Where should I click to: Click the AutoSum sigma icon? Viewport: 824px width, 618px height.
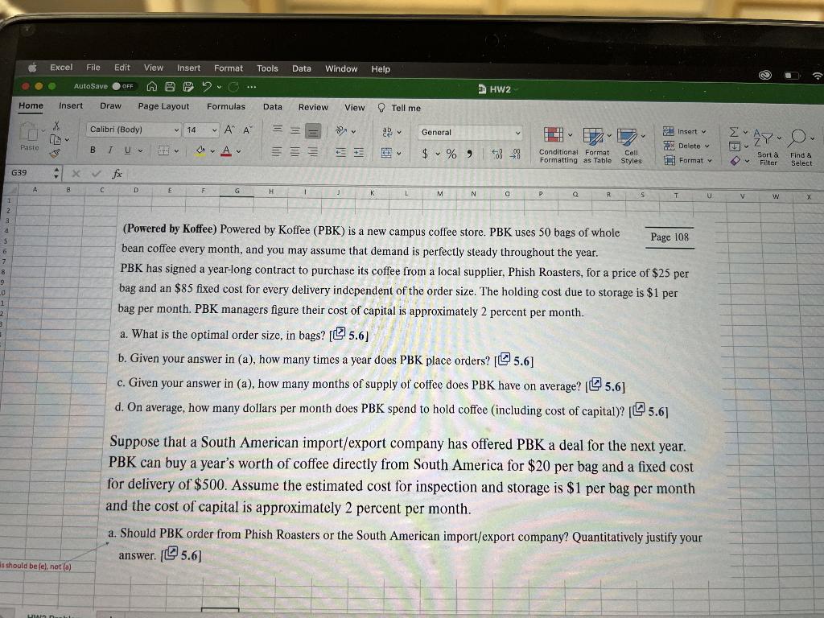[x=734, y=131]
